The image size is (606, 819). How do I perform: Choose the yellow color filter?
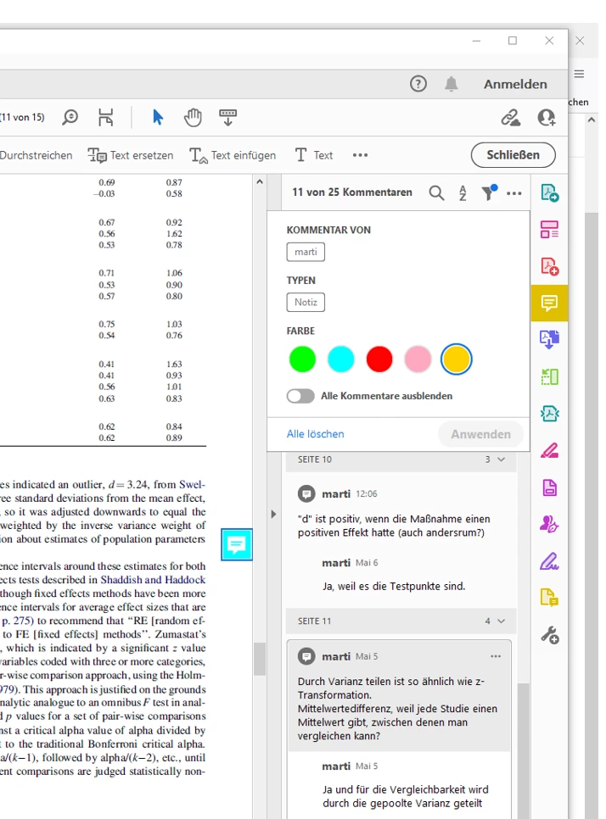457,359
